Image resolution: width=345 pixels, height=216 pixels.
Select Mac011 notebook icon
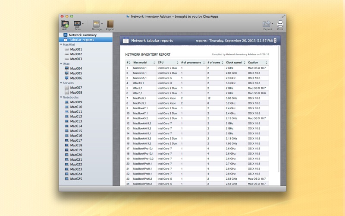click(x=66, y=111)
